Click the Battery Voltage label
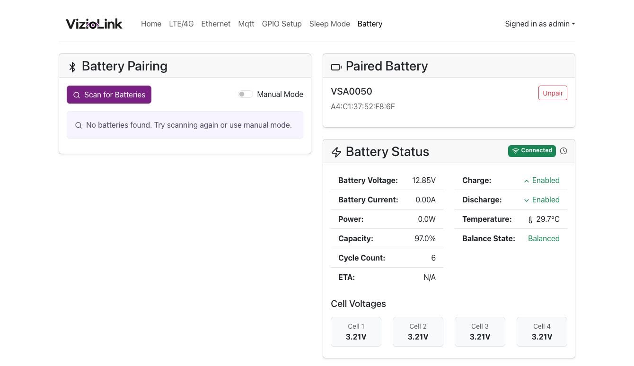 pyautogui.click(x=368, y=180)
